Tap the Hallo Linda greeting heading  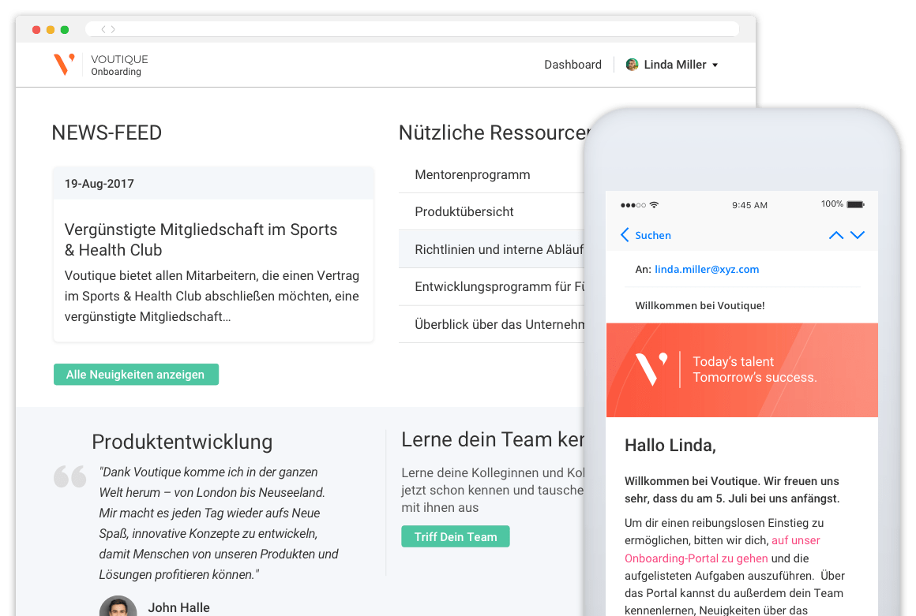(670, 446)
